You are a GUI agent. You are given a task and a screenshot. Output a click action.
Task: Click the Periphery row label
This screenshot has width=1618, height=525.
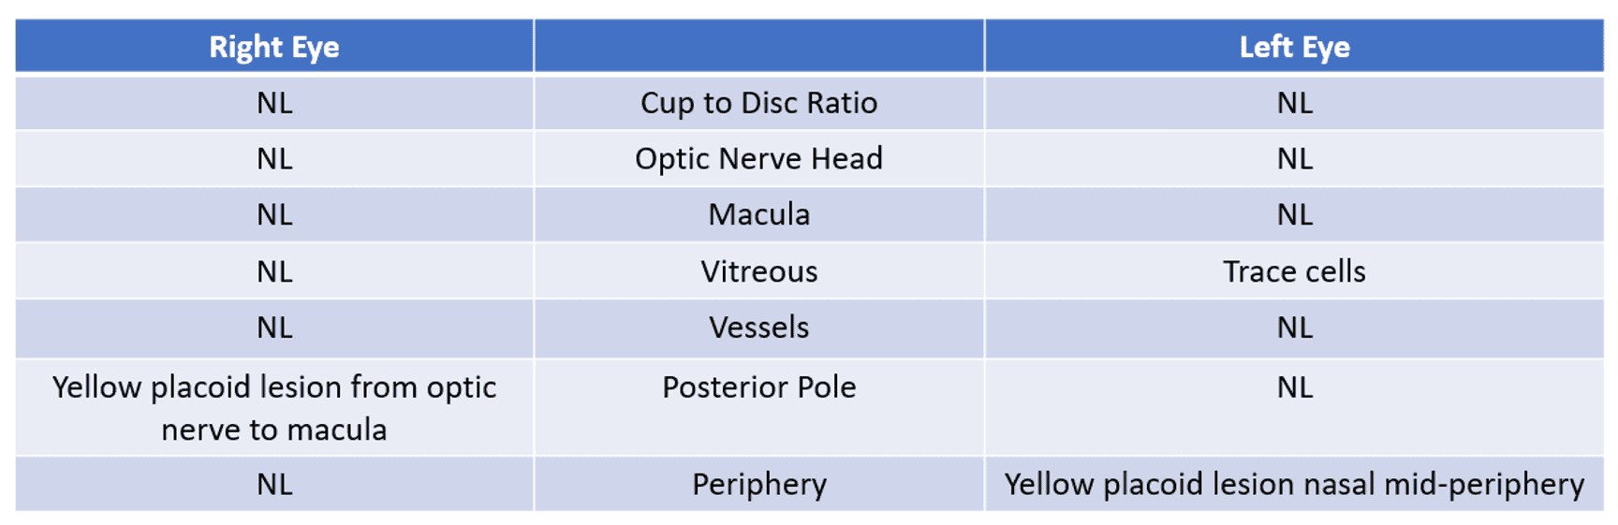(x=758, y=484)
